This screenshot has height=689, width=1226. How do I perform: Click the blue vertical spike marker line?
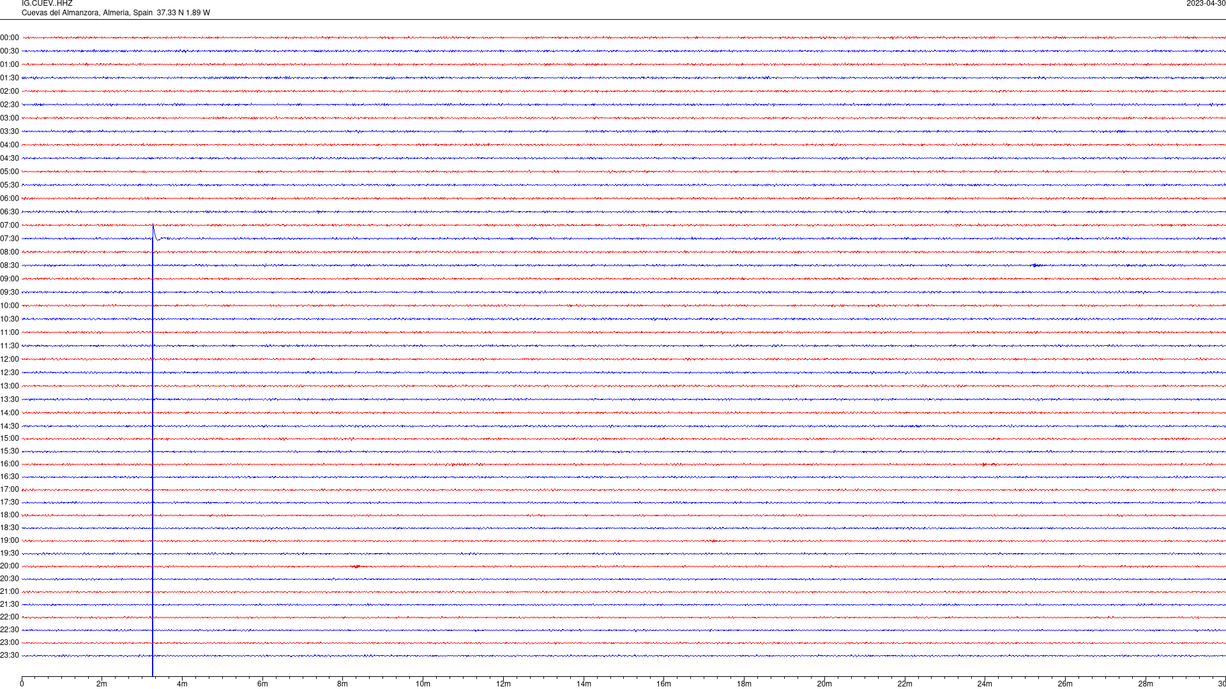click(x=153, y=450)
